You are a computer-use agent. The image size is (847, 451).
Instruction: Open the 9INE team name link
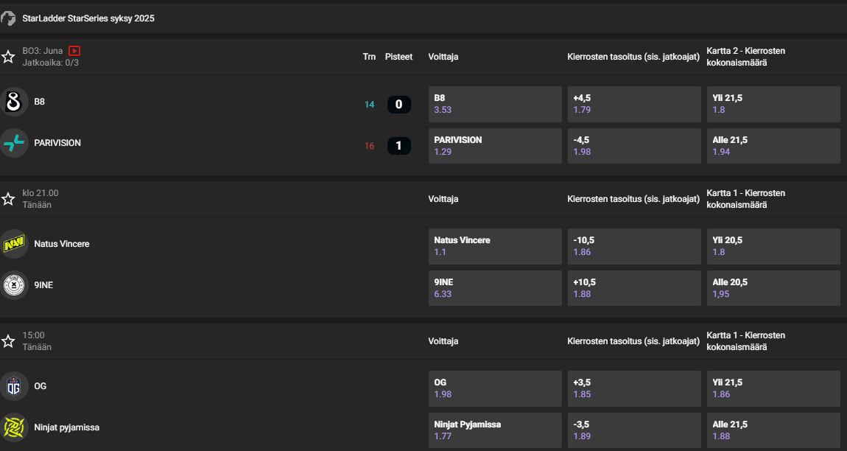tap(43, 285)
